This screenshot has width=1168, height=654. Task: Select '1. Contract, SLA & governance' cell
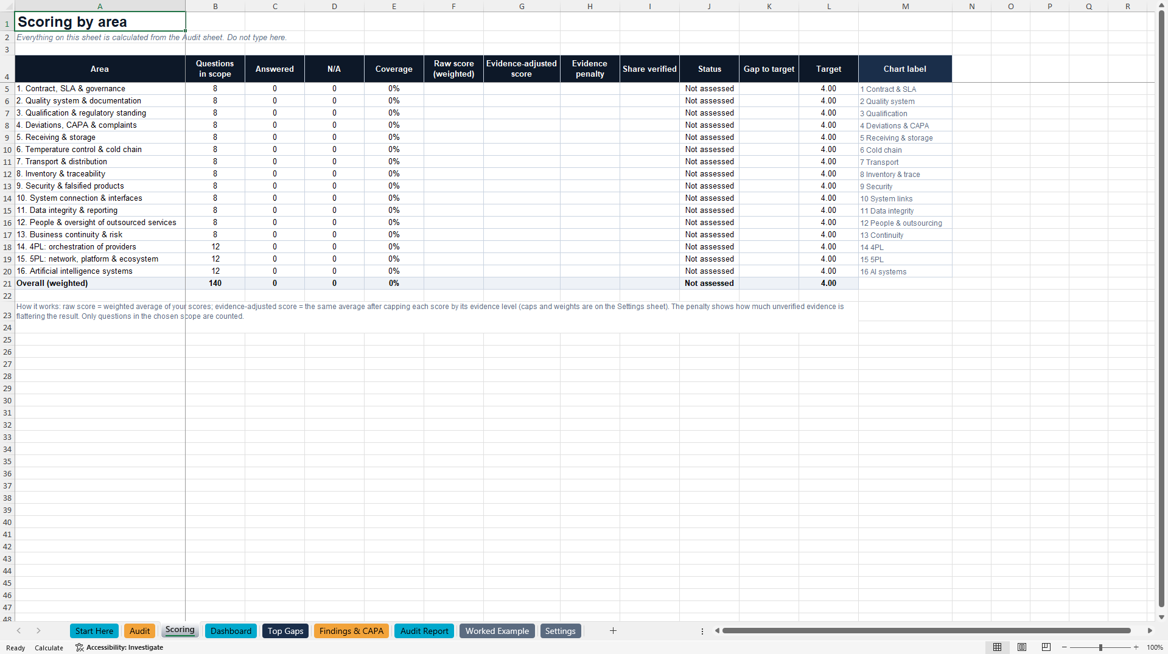point(100,89)
